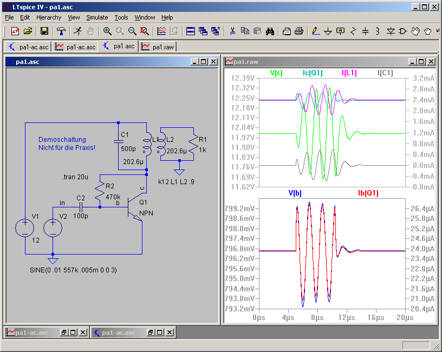Click the 100p value of C2

pyautogui.click(x=81, y=216)
